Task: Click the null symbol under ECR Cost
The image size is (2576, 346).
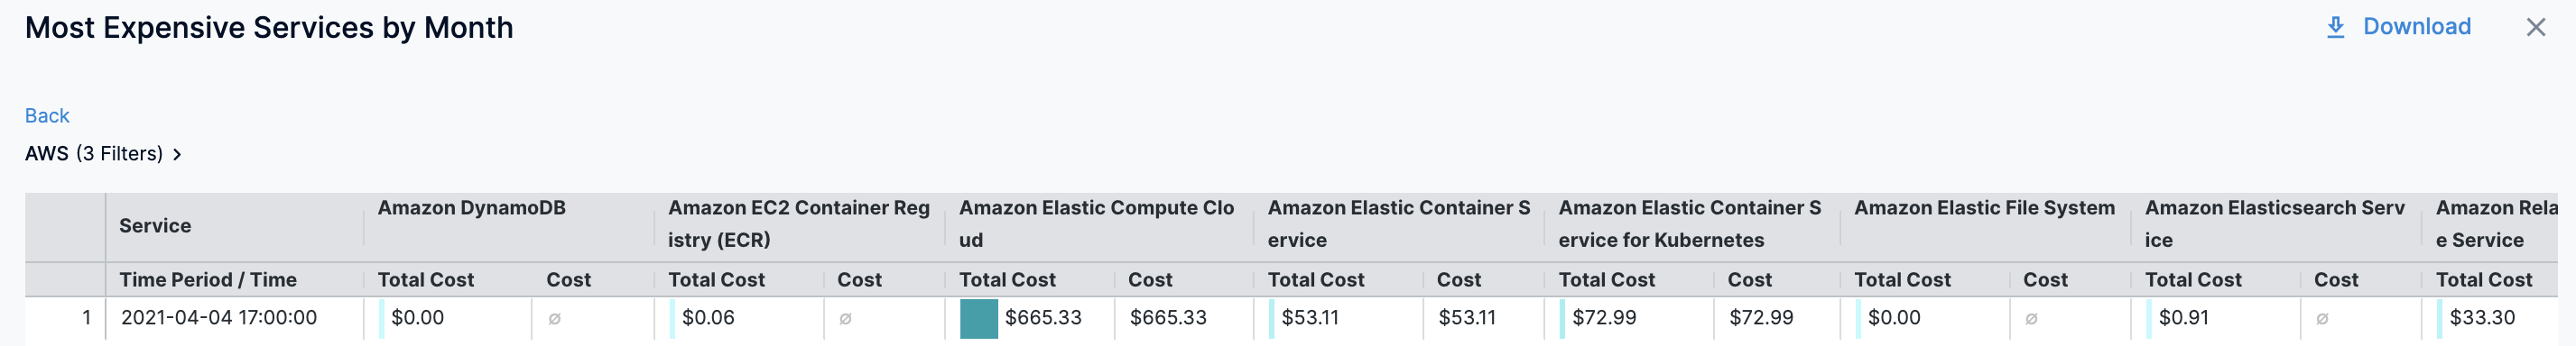Action: coord(845,319)
